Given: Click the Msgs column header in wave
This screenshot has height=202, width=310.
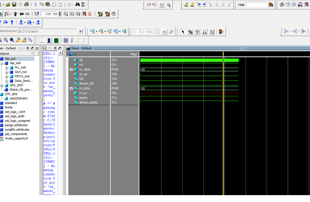Looking at the screenshot, I should tap(133, 54).
